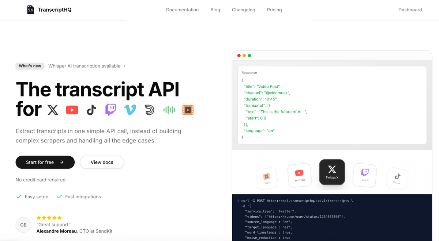This screenshot has height=241, width=439.
Task: Click the five-star rating under the testimonial
Action: 49,217
